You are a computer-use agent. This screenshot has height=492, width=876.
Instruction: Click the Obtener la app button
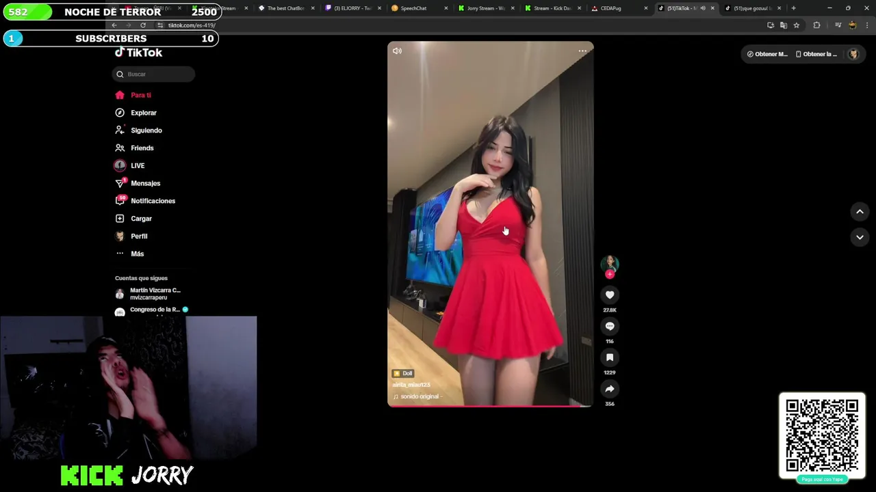(816, 54)
